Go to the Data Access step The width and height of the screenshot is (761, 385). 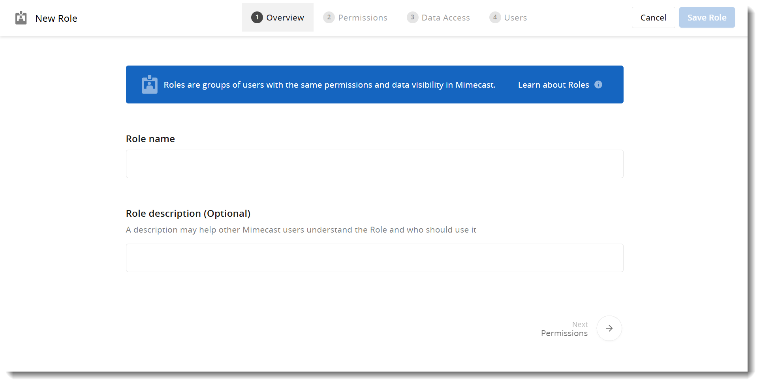(x=445, y=18)
